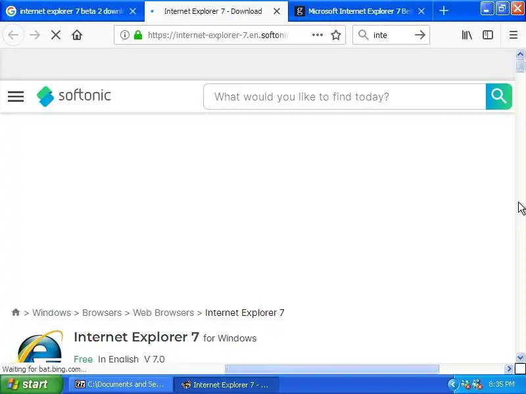
Task: Minimize the Firefox window
Action: (487, 9)
